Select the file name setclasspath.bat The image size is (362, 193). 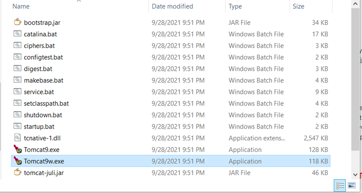pos(46,103)
